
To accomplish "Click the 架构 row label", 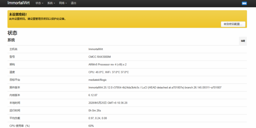I will point(12,65).
